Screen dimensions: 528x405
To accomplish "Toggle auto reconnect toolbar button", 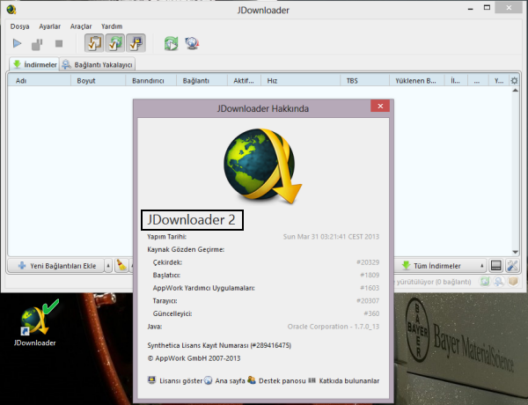I will coord(115,43).
